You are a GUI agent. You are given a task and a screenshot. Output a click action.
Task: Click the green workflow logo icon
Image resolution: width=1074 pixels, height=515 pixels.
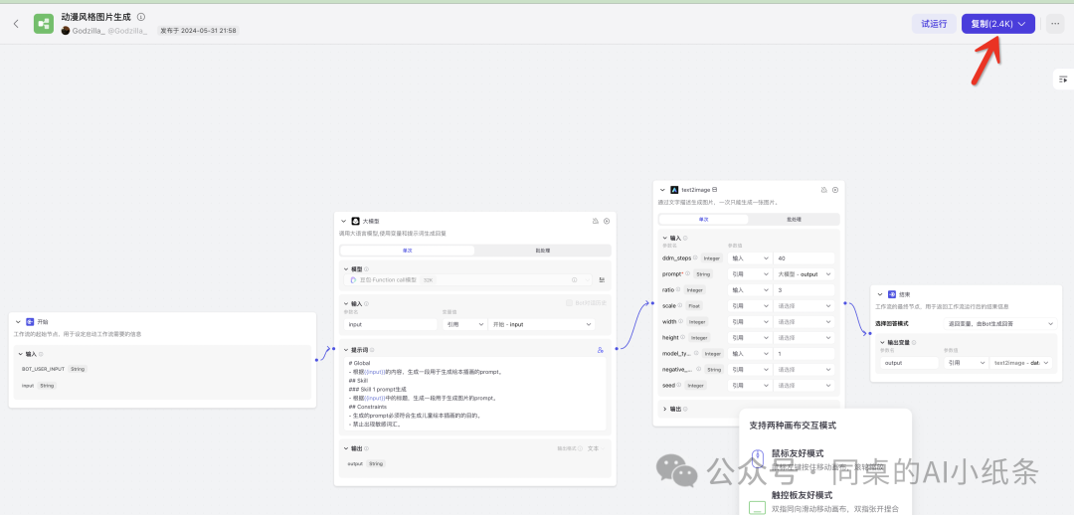click(x=44, y=24)
